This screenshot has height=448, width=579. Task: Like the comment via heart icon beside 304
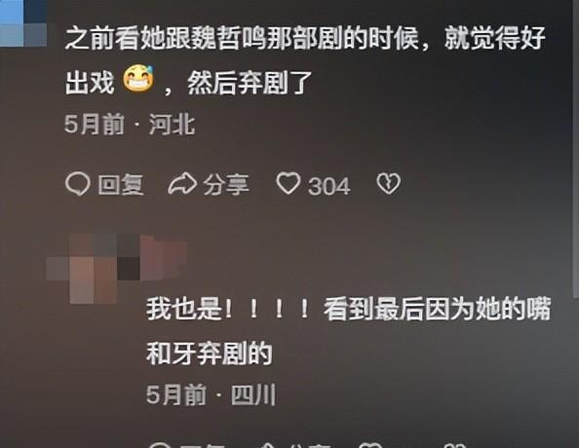[x=289, y=183]
